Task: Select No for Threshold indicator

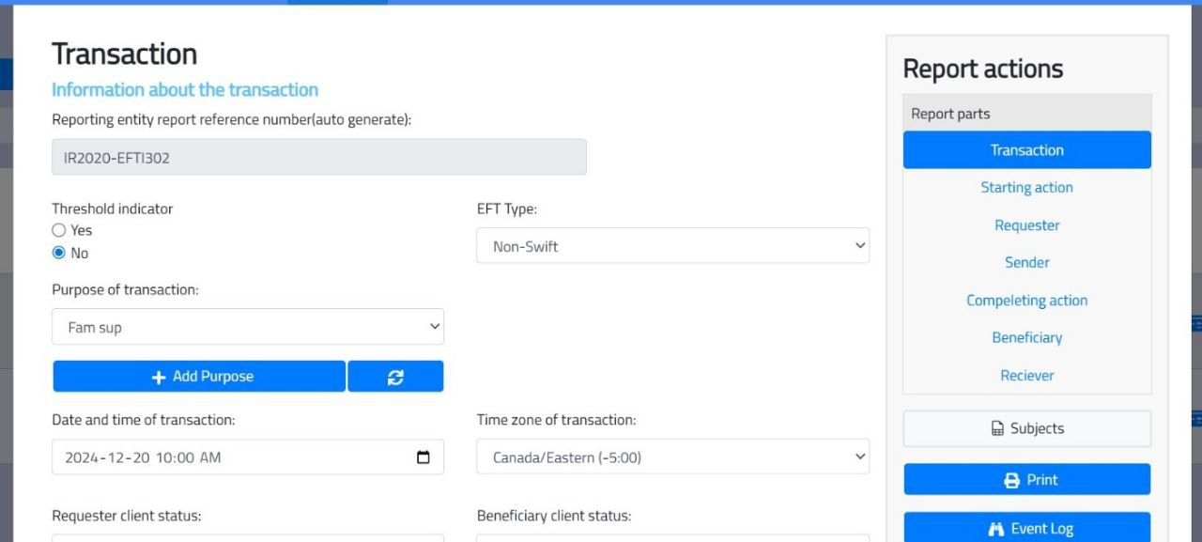Action: tap(59, 253)
